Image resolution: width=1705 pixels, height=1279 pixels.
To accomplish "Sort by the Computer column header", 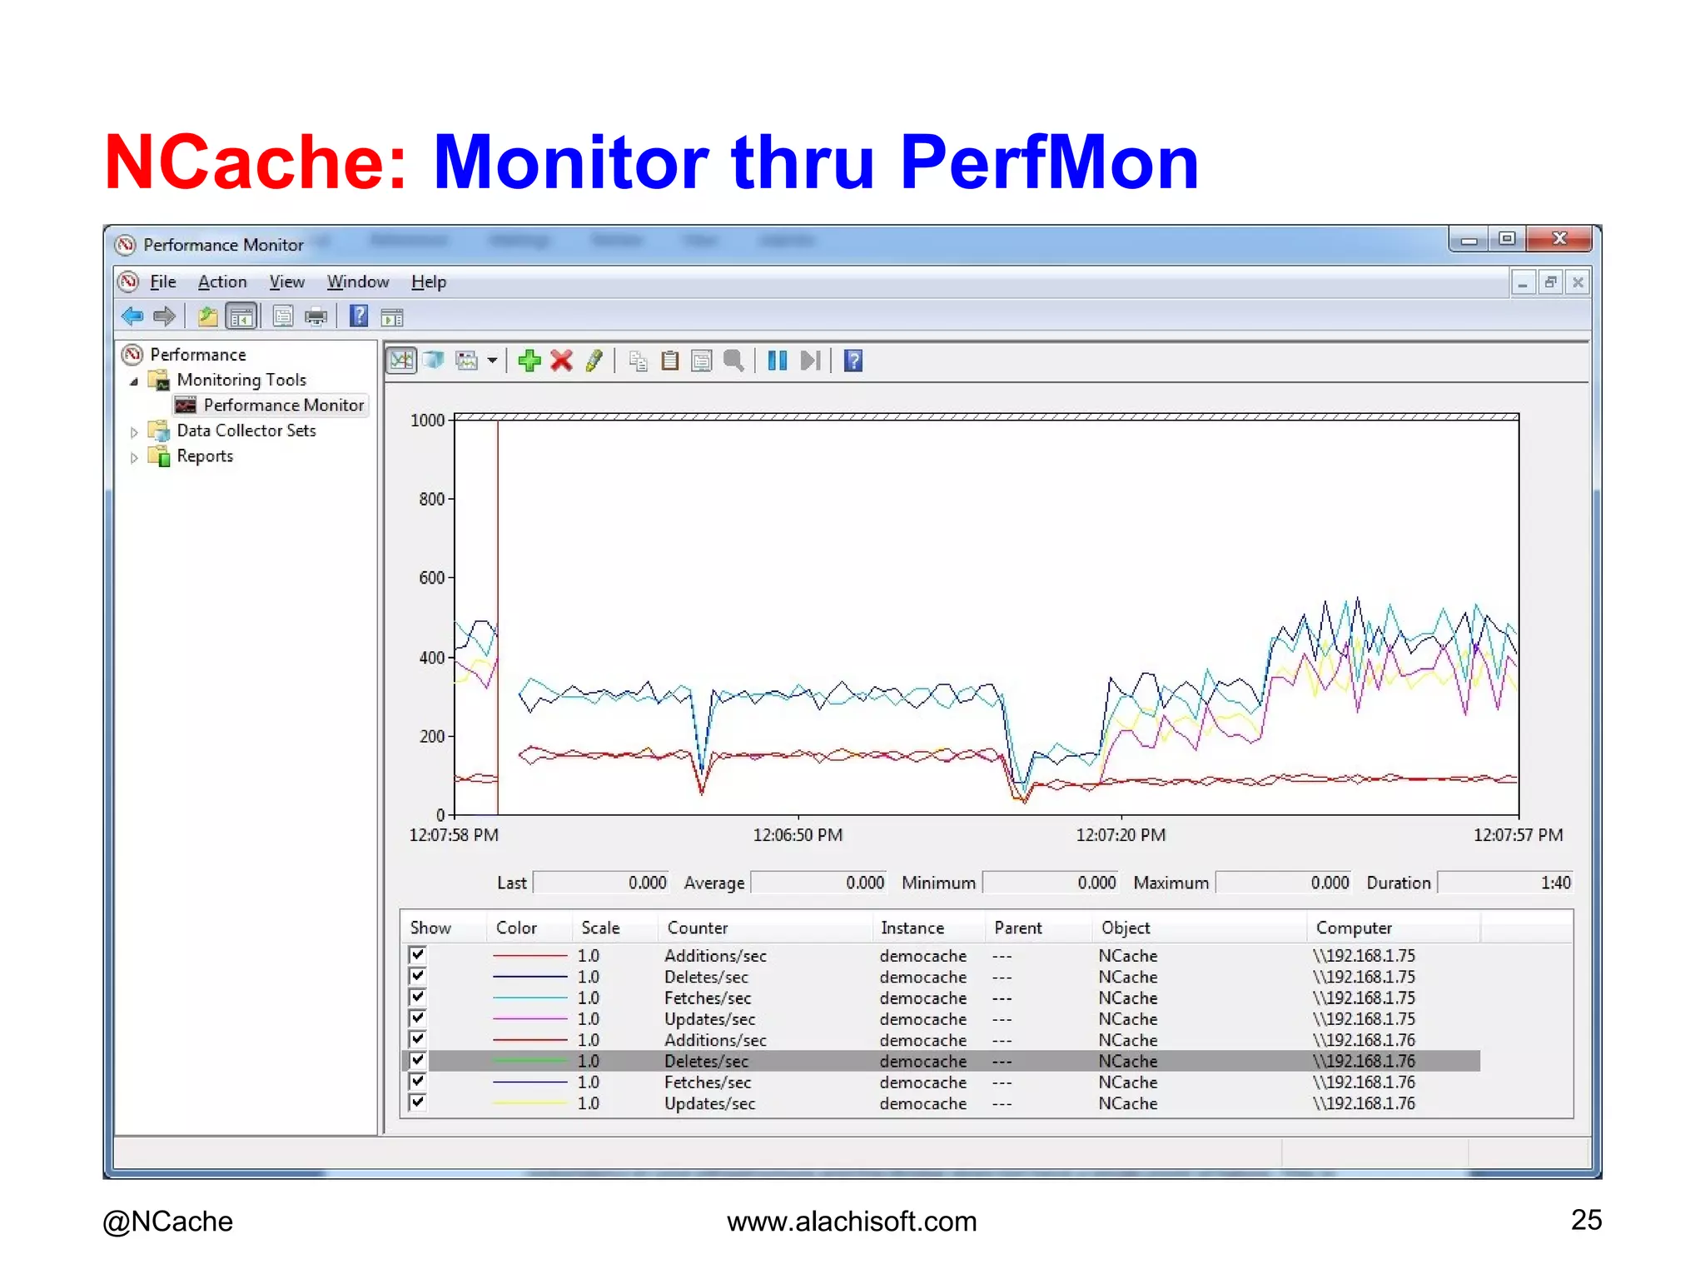I will (x=1394, y=928).
